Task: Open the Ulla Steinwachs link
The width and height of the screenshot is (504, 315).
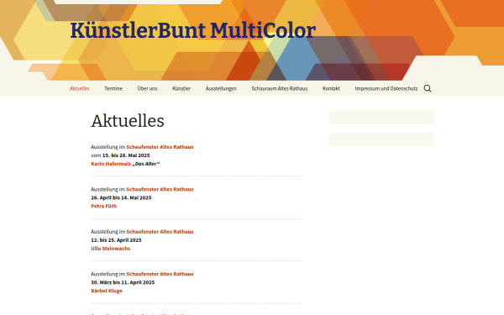Action: point(111,249)
